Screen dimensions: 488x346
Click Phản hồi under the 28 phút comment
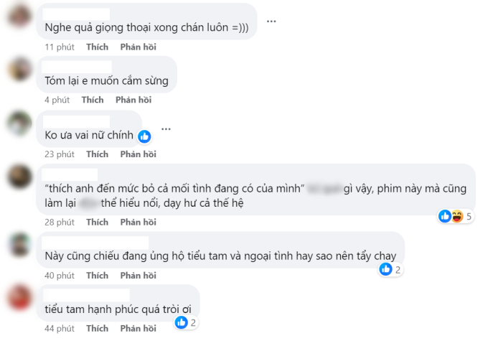pyautogui.click(x=138, y=222)
